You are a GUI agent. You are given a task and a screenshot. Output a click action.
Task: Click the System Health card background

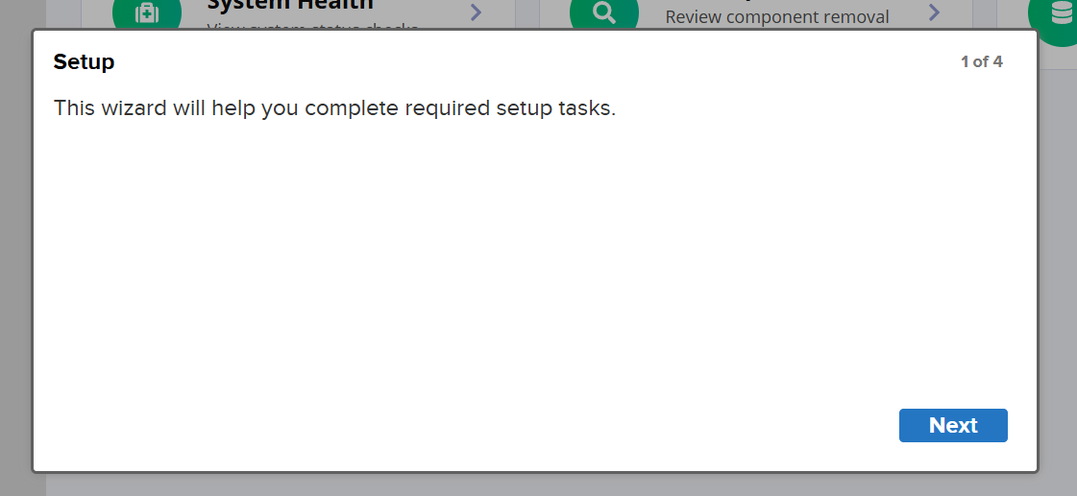point(426,13)
